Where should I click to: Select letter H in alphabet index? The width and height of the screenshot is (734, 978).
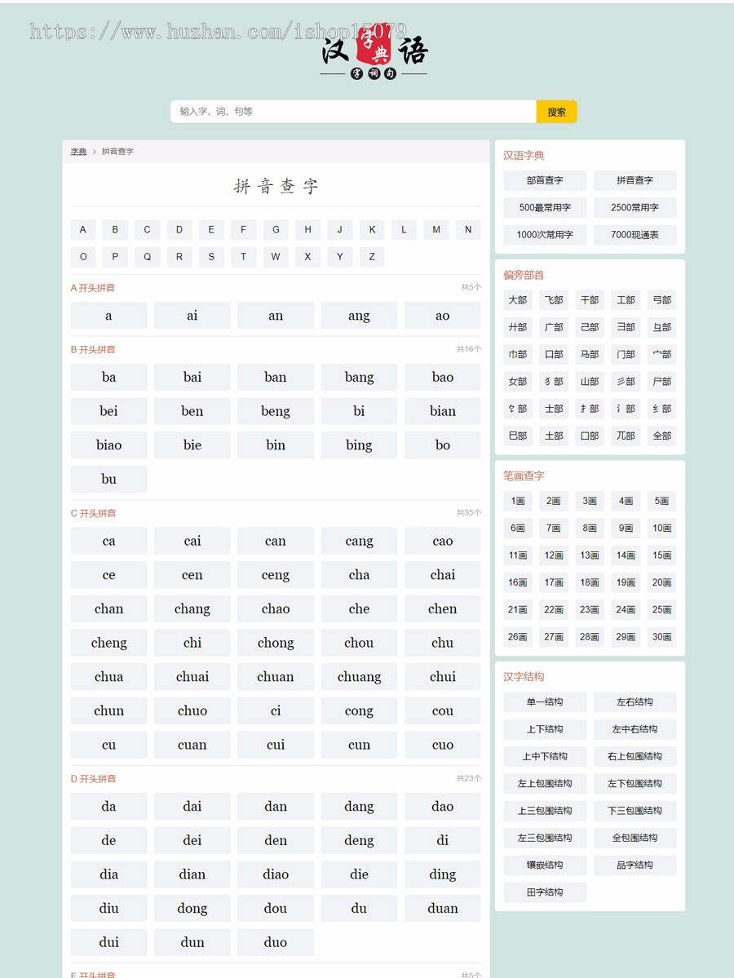(x=307, y=229)
